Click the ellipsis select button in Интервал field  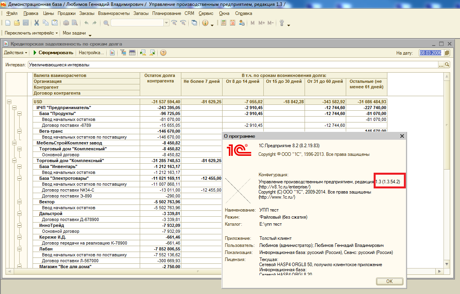(441, 64)
